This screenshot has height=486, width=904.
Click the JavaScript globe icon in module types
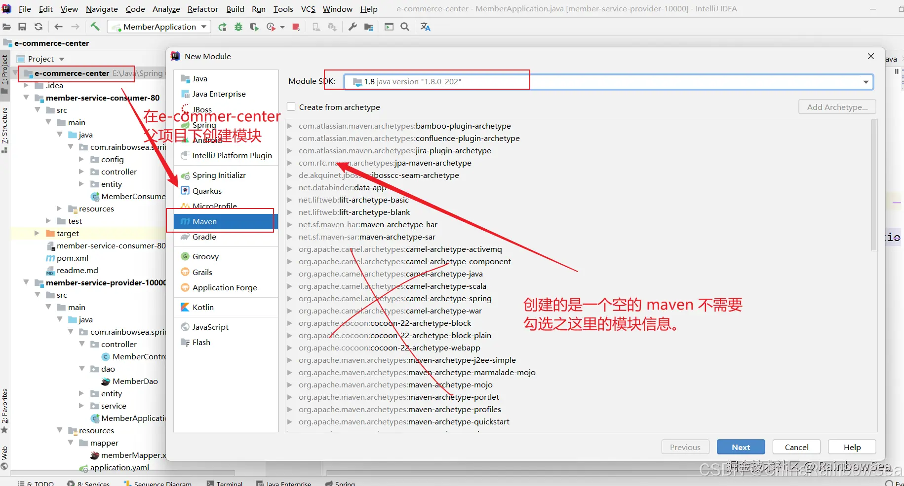click(185, 327)
